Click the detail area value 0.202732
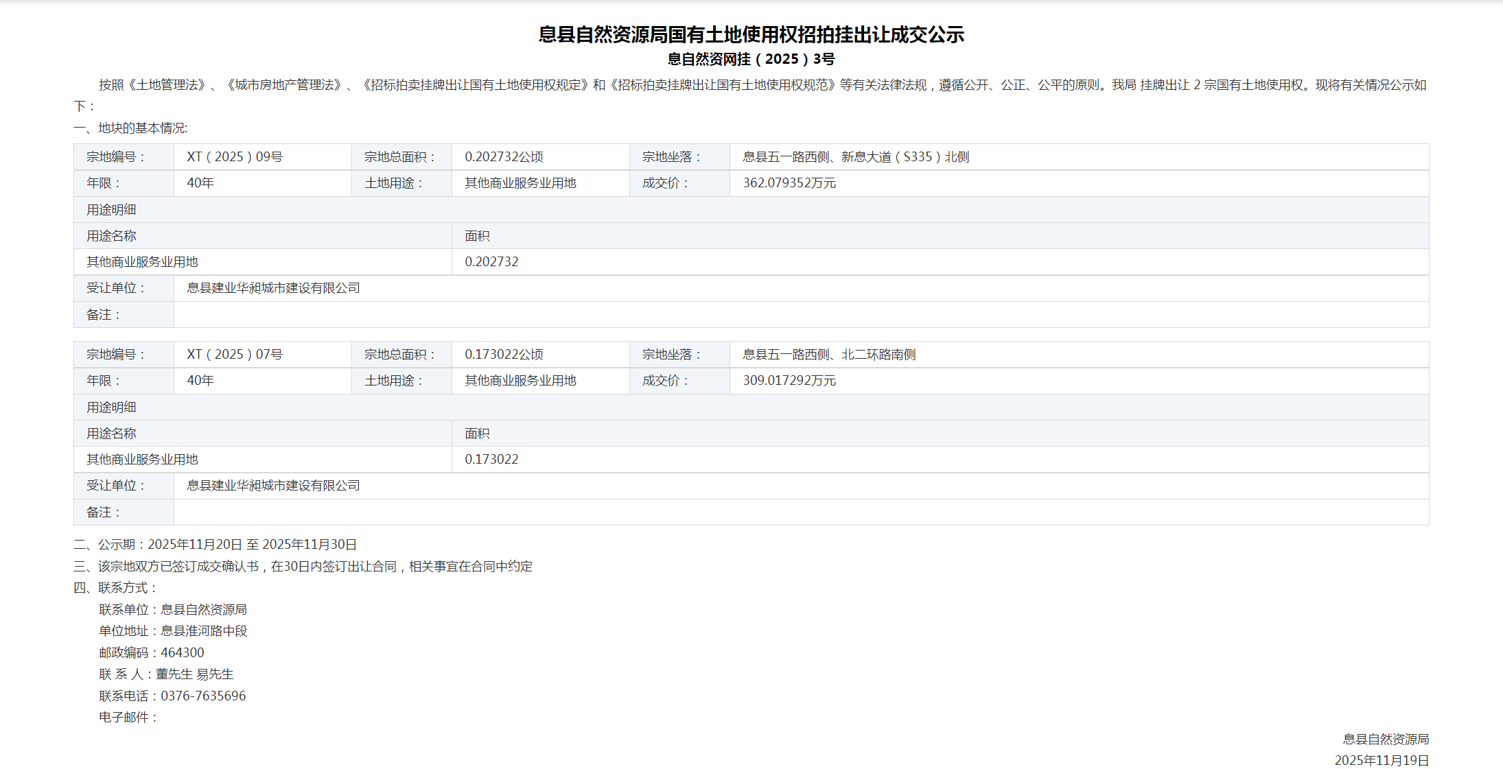The width and height of the screenshot is (1503, 769). click(491, 262)
